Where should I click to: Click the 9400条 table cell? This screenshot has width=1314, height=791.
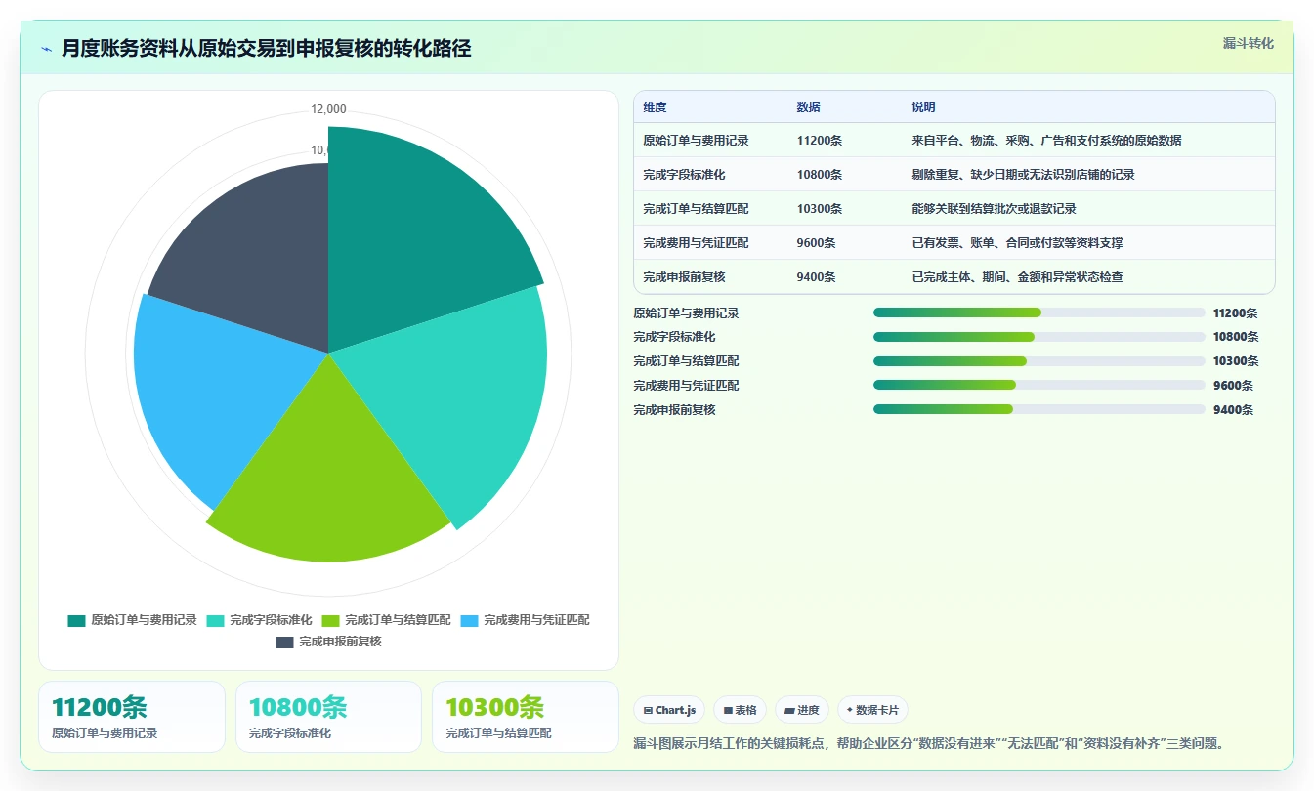pos(816,277)
